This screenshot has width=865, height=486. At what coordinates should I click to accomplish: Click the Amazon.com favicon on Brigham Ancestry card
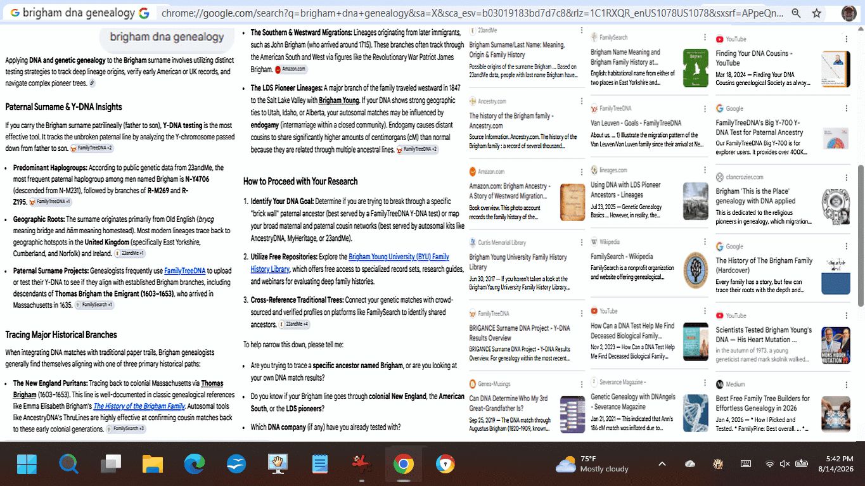point(473,172)
